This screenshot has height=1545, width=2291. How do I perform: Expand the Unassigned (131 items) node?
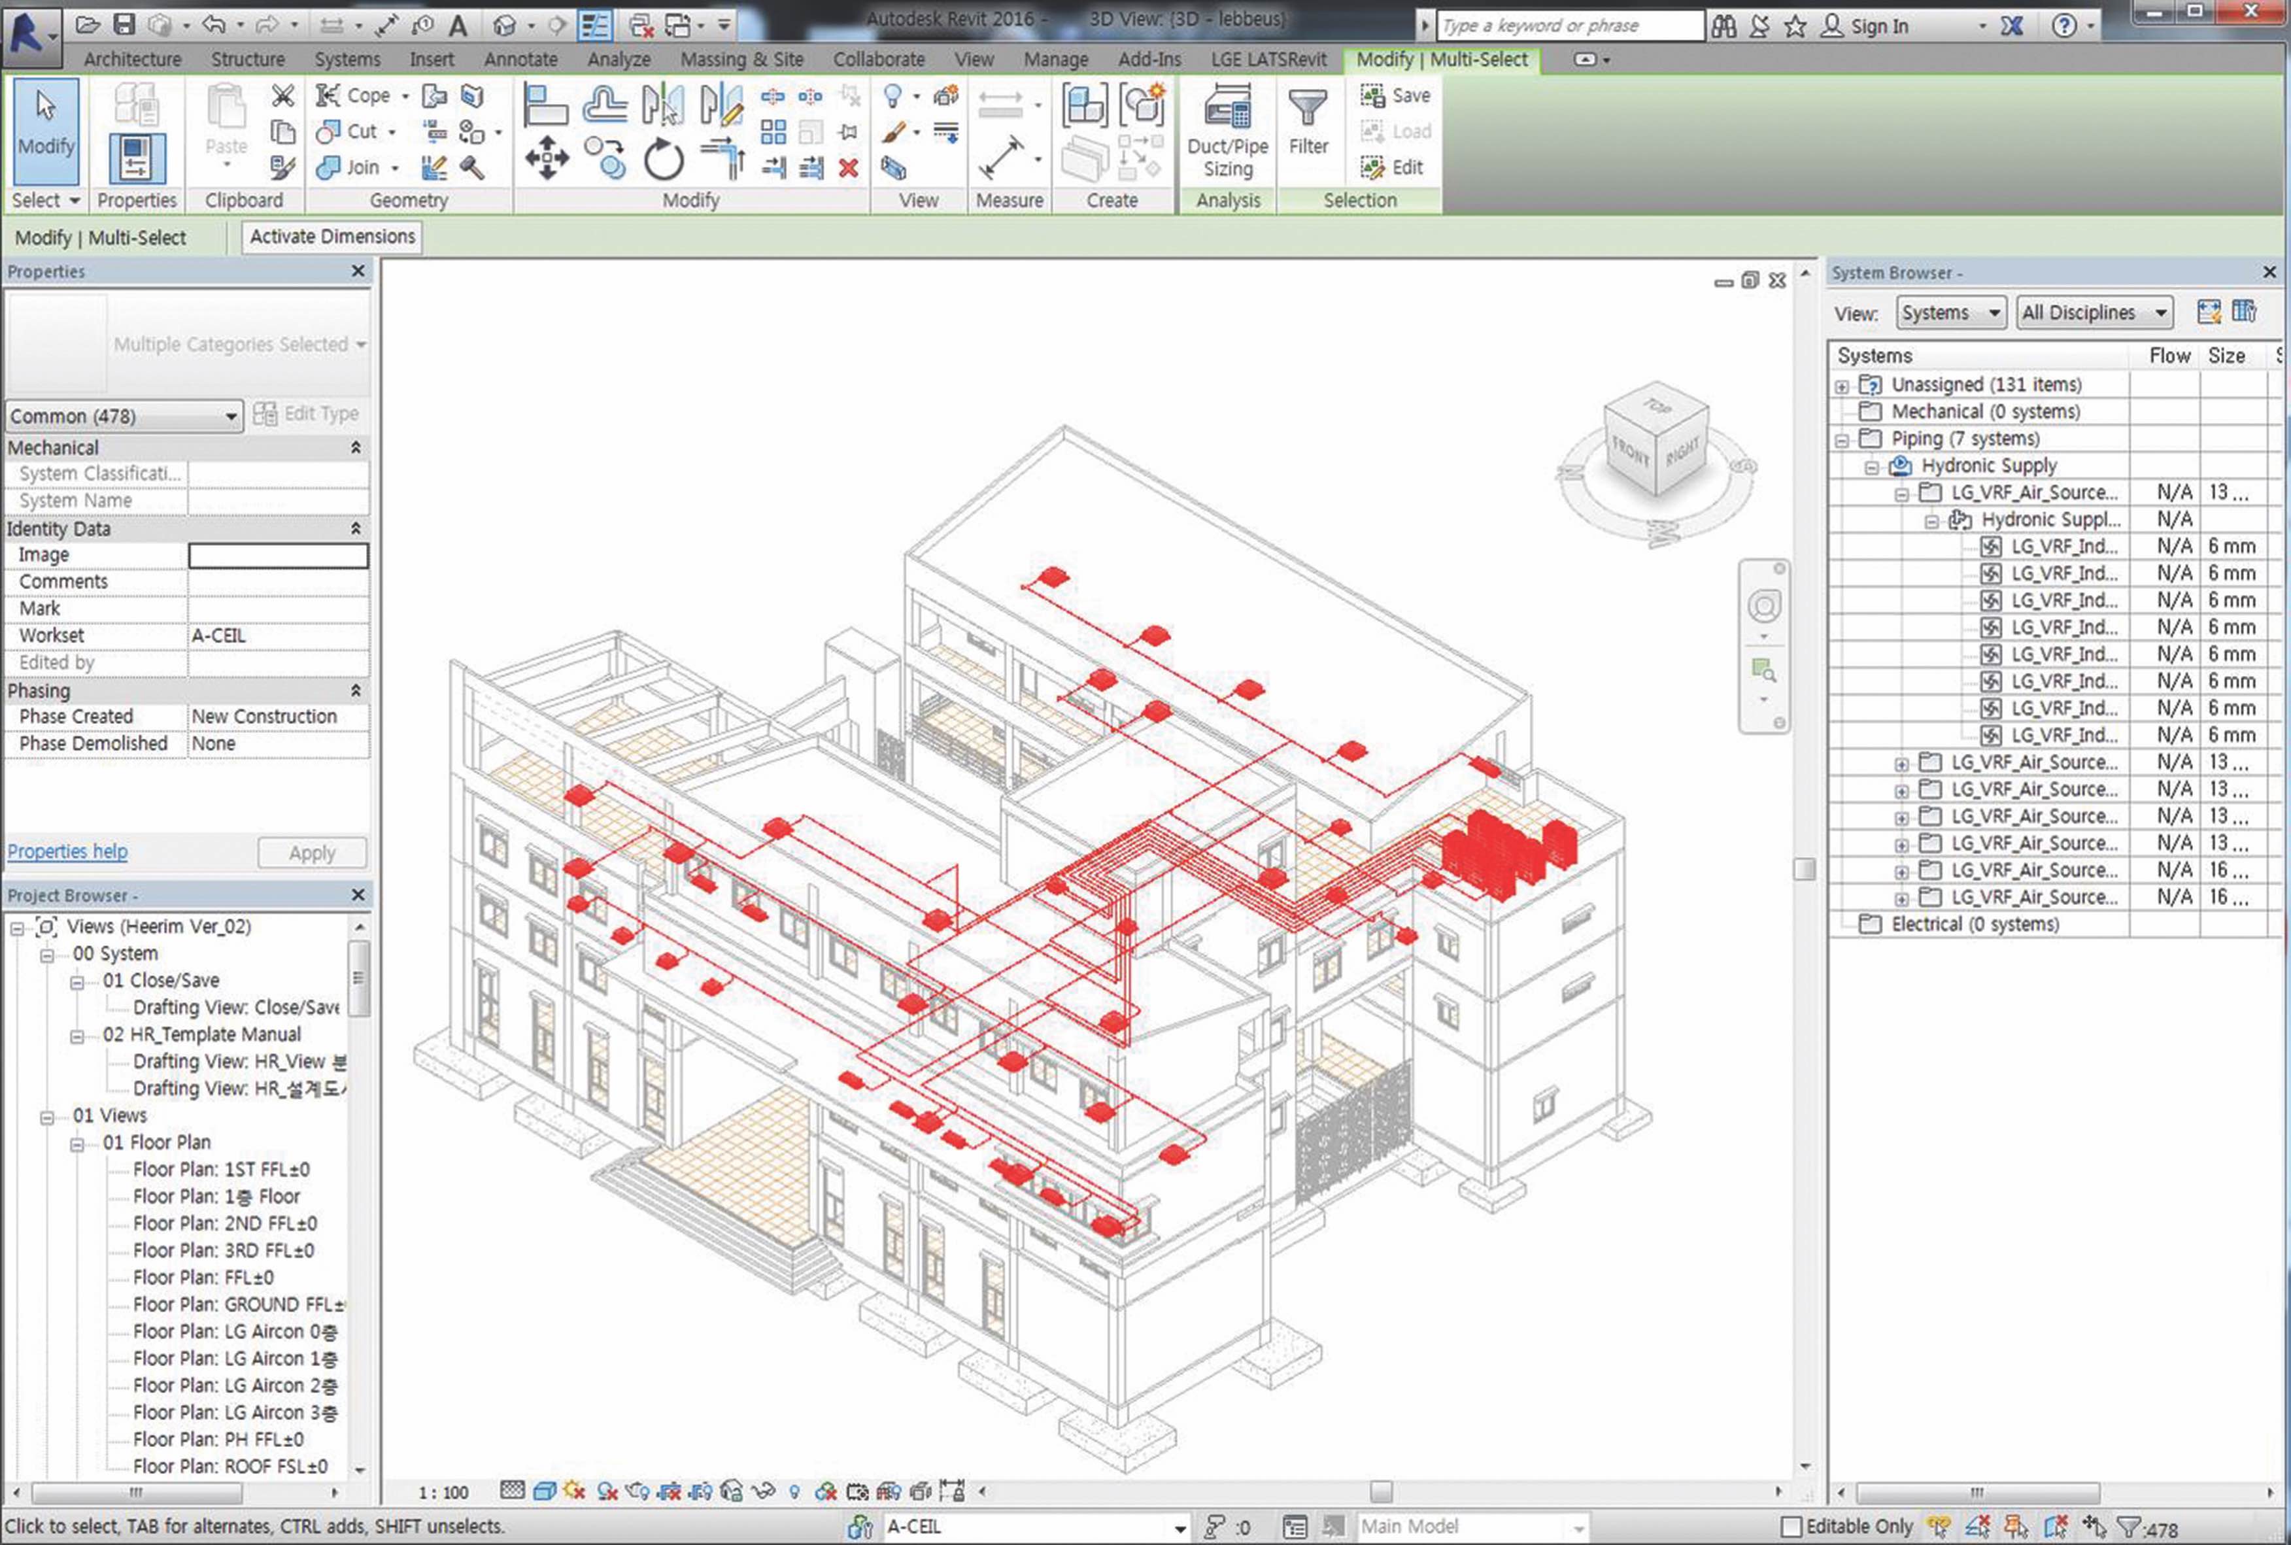(x=1842, y=386)
